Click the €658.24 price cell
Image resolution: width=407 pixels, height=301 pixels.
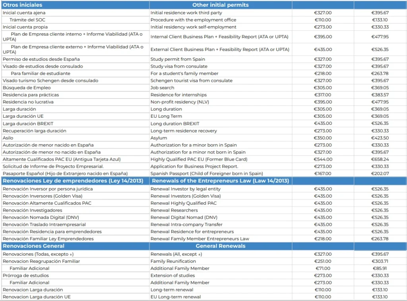380,159
